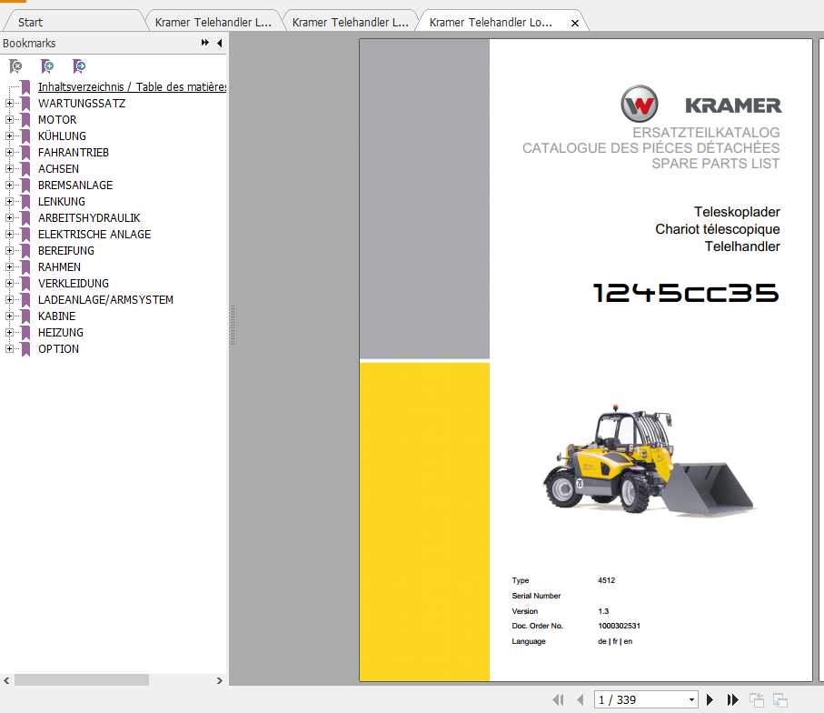Go to the first page
The height and width of the screenshot is (713, 824).
coord(559,700)
